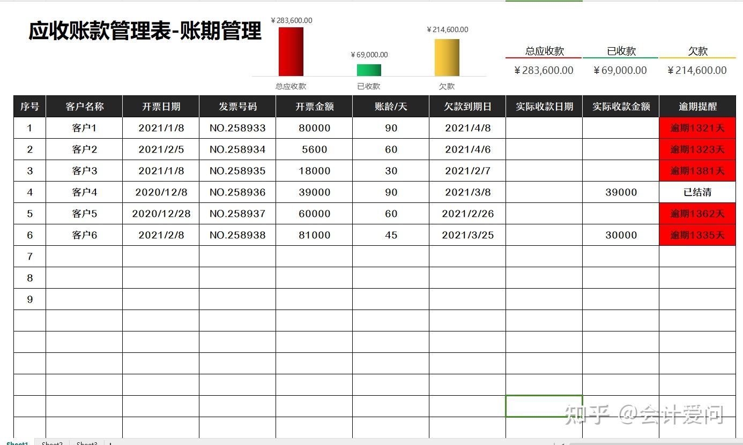This screenshot has width=743, height=445.
Task: Select the red 总应收款 chart bar
Action: pyautogui.click(x=291, y=52)
